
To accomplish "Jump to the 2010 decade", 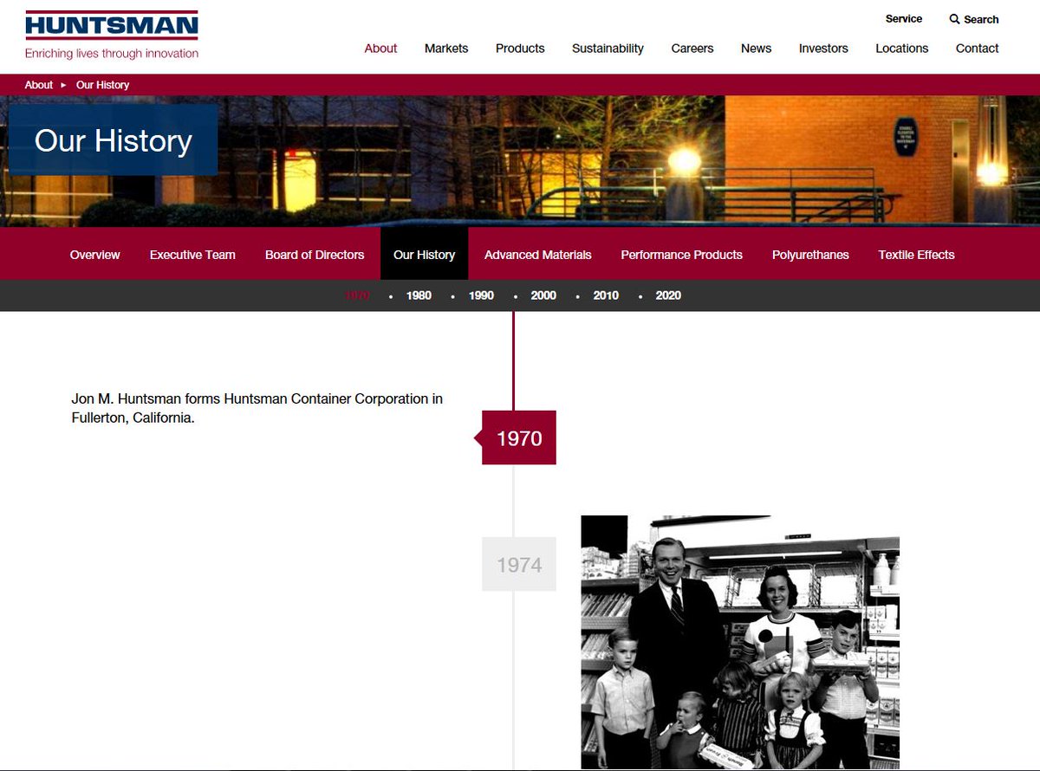I will click(606, 295).
